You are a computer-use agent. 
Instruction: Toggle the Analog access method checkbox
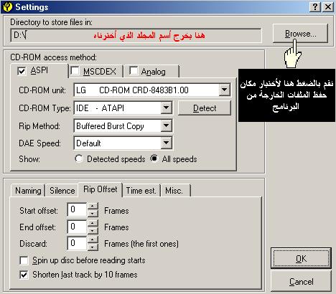[x=134, y=71]
